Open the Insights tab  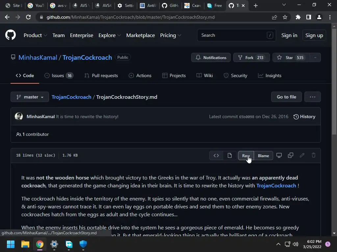[x=270, y=76]
